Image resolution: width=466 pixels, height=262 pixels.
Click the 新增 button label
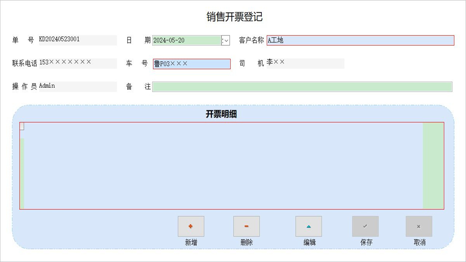pyautogui.click(x=191, y=242)
